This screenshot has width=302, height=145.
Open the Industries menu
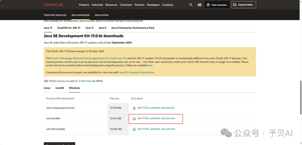pos(97,5)
